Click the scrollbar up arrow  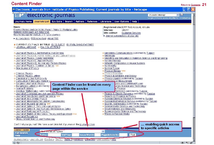tap(194, 15)
